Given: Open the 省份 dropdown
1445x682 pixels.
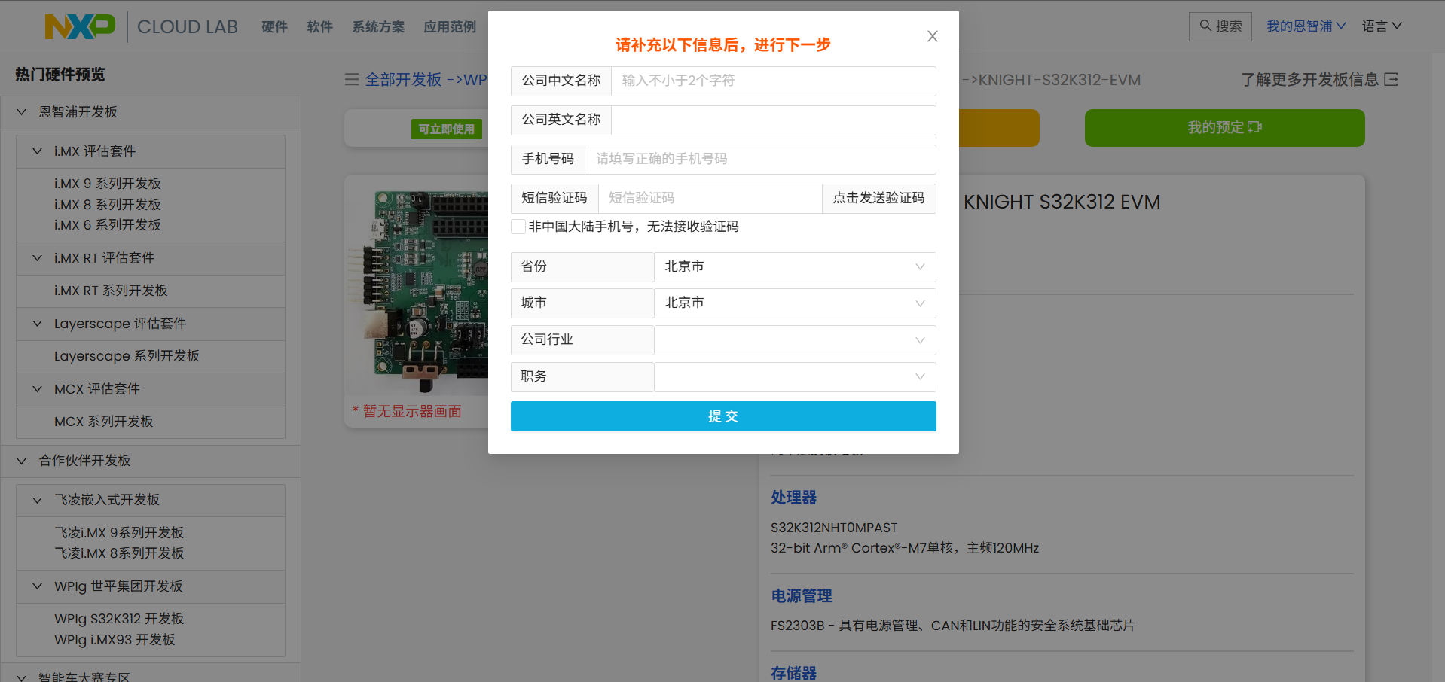Looking at the screenshot, I should pos(795,266).
